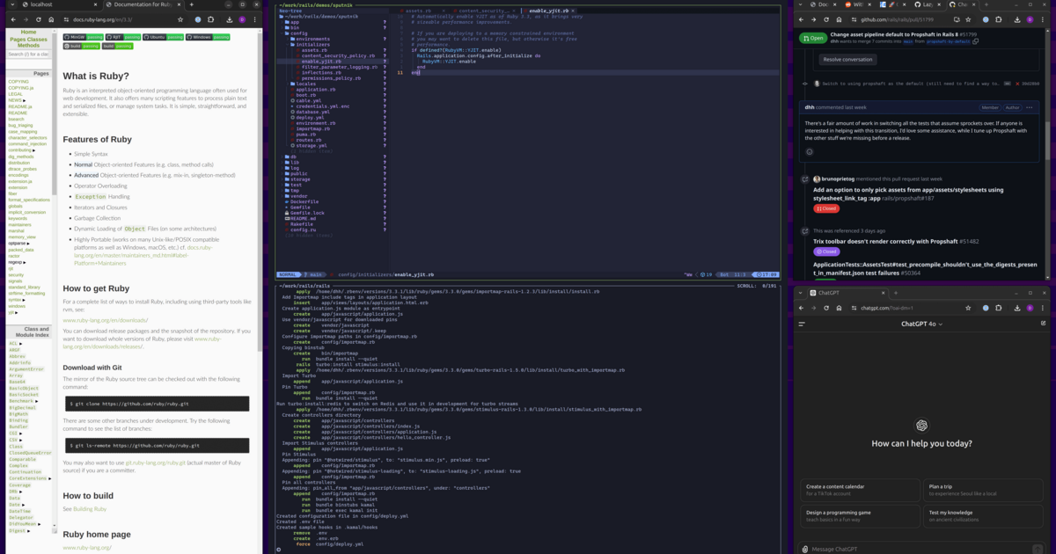Add emoji reaction to dhh's comment
The height and width of the screenshot is (554, 1056).
click(810, 151)
